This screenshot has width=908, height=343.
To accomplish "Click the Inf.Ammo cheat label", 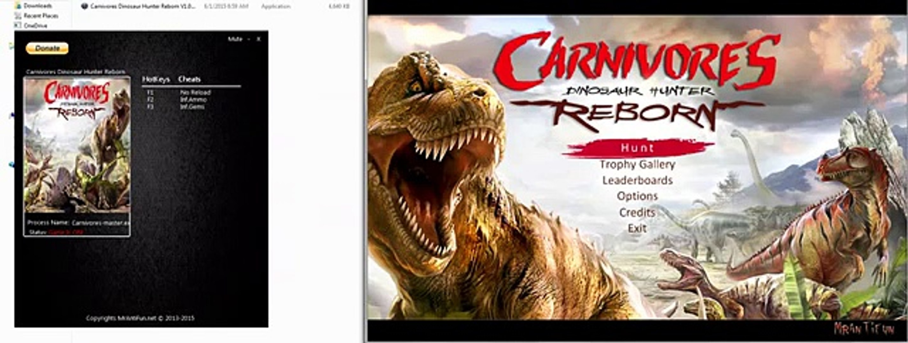I will tap(193, 99).
